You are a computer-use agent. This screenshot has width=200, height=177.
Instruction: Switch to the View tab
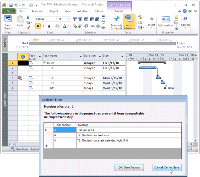point(68,11)
